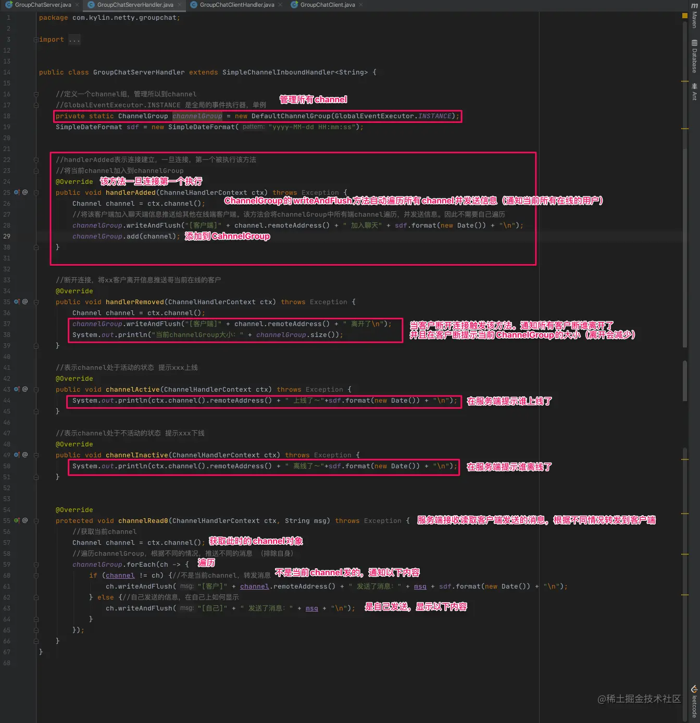Viewport: 700px width, 723px height.
Task: Collapse the else block fold marker on line 62
Action: pos(36,597)
